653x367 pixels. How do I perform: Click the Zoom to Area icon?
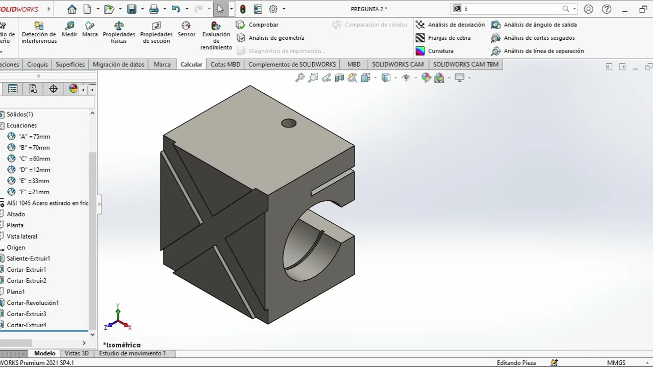click(313, 77)
